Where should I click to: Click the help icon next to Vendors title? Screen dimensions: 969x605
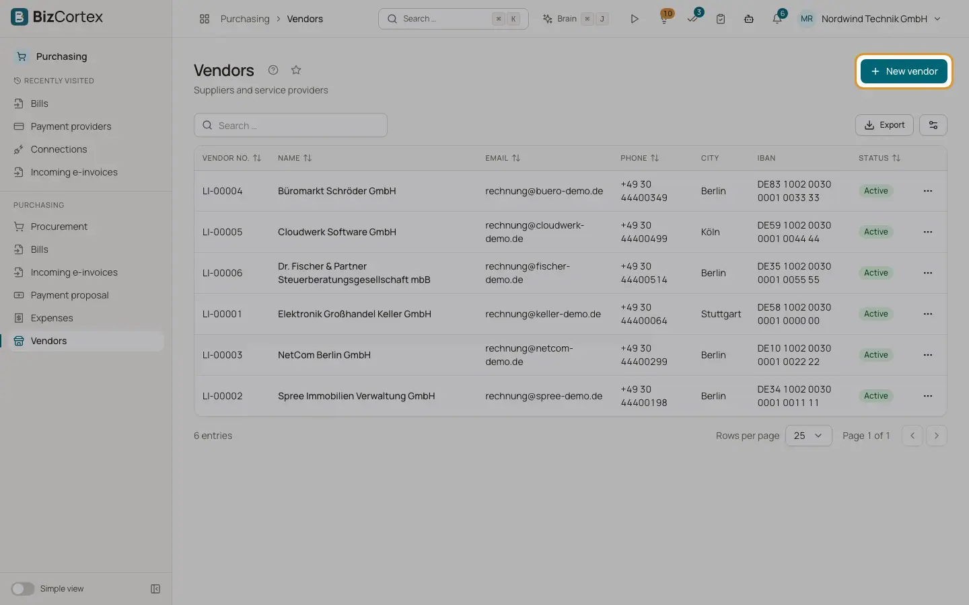pos(273,70)
